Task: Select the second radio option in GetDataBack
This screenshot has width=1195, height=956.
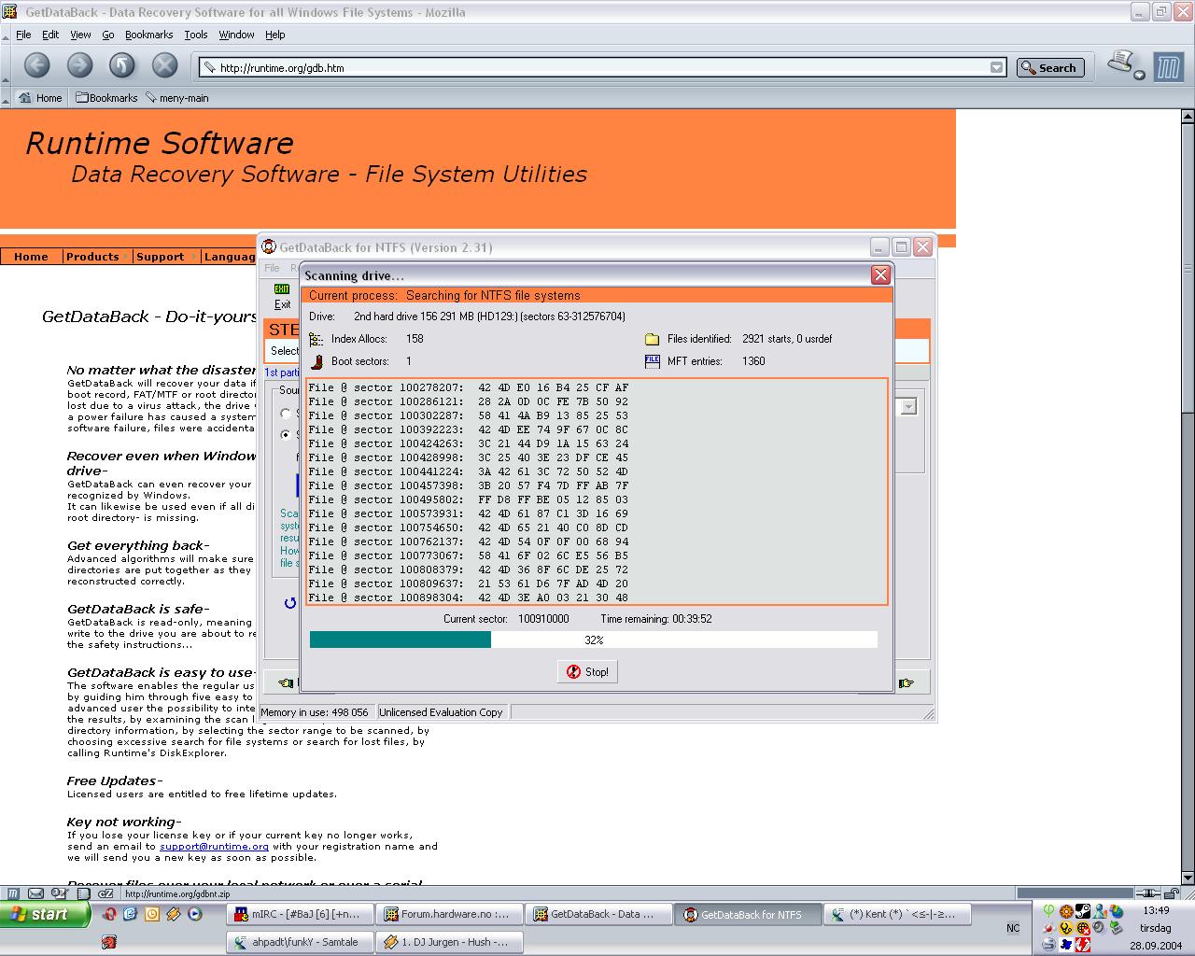Action: (x=286, y=434)
